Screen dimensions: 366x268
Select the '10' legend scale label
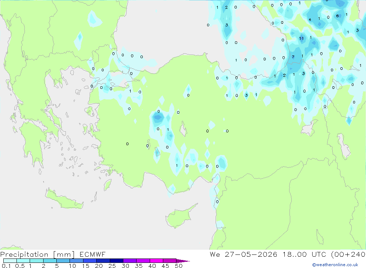72,266
